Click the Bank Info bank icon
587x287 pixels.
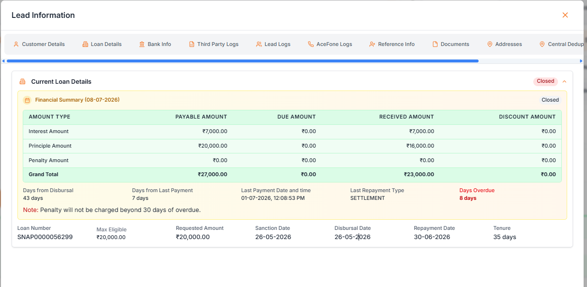point(142,44)
